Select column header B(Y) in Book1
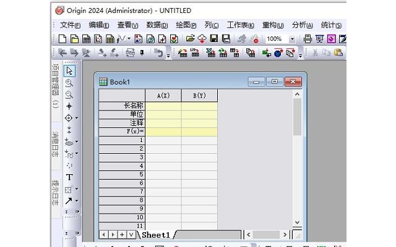The image size is (396, 247). tap(199, 96)
